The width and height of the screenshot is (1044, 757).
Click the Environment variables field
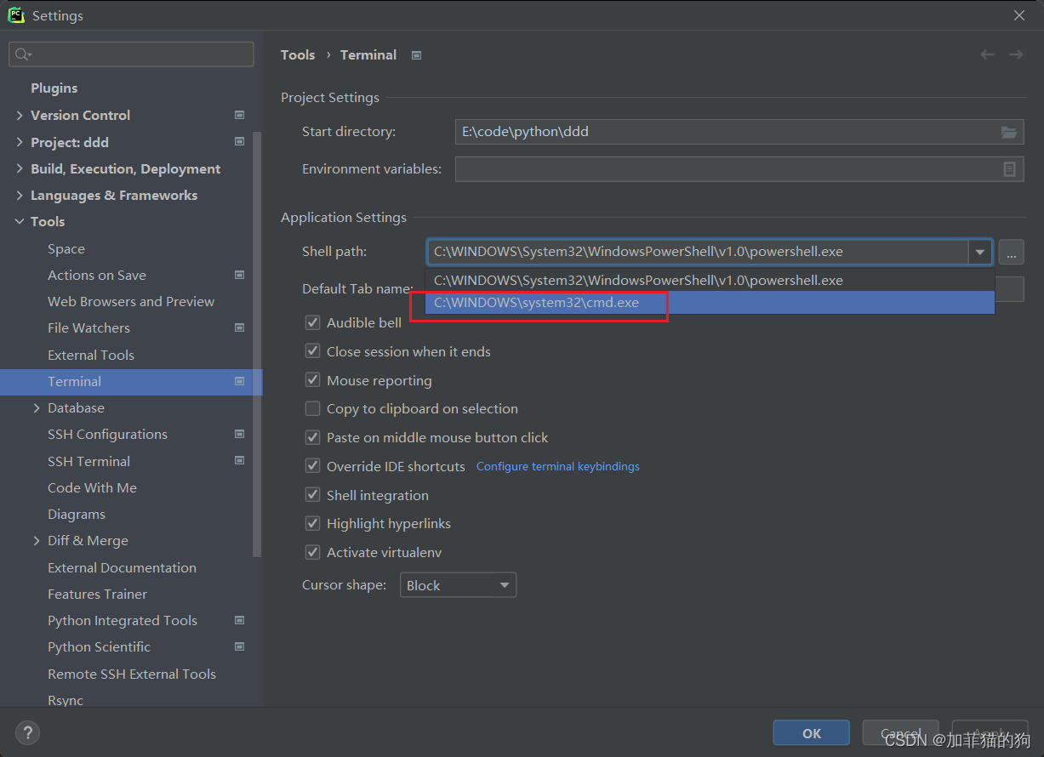coord(739,169)
